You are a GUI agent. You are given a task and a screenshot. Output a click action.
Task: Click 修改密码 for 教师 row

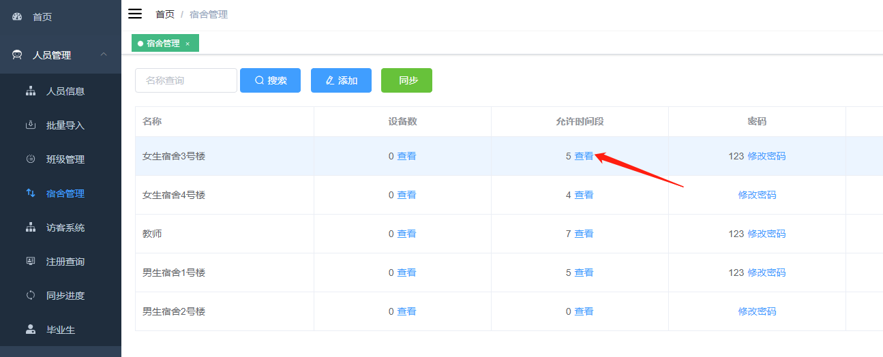766,234
